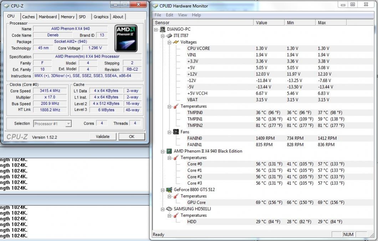This screenshot has width=378, height=241.
Task: Collapse the GeForce 8800 GTS 512 node
Action: (x=163, y=190)
